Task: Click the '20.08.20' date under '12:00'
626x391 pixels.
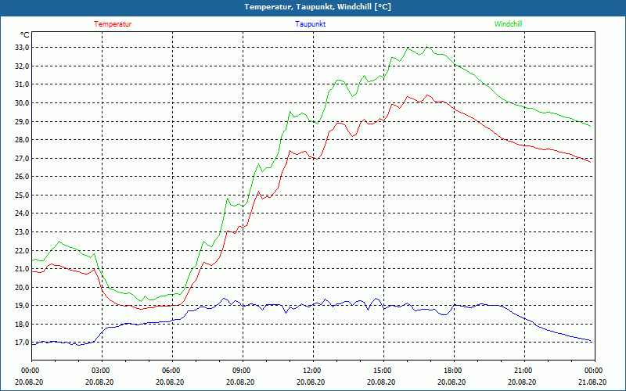Action: pyautogui.click(x=311, y=382)
